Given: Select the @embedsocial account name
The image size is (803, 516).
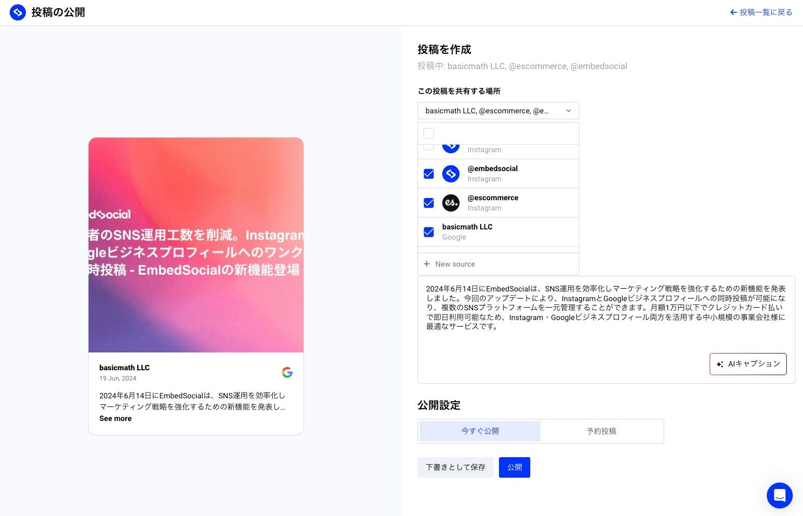Looking at the screenshot, I should tap(492, 168).
